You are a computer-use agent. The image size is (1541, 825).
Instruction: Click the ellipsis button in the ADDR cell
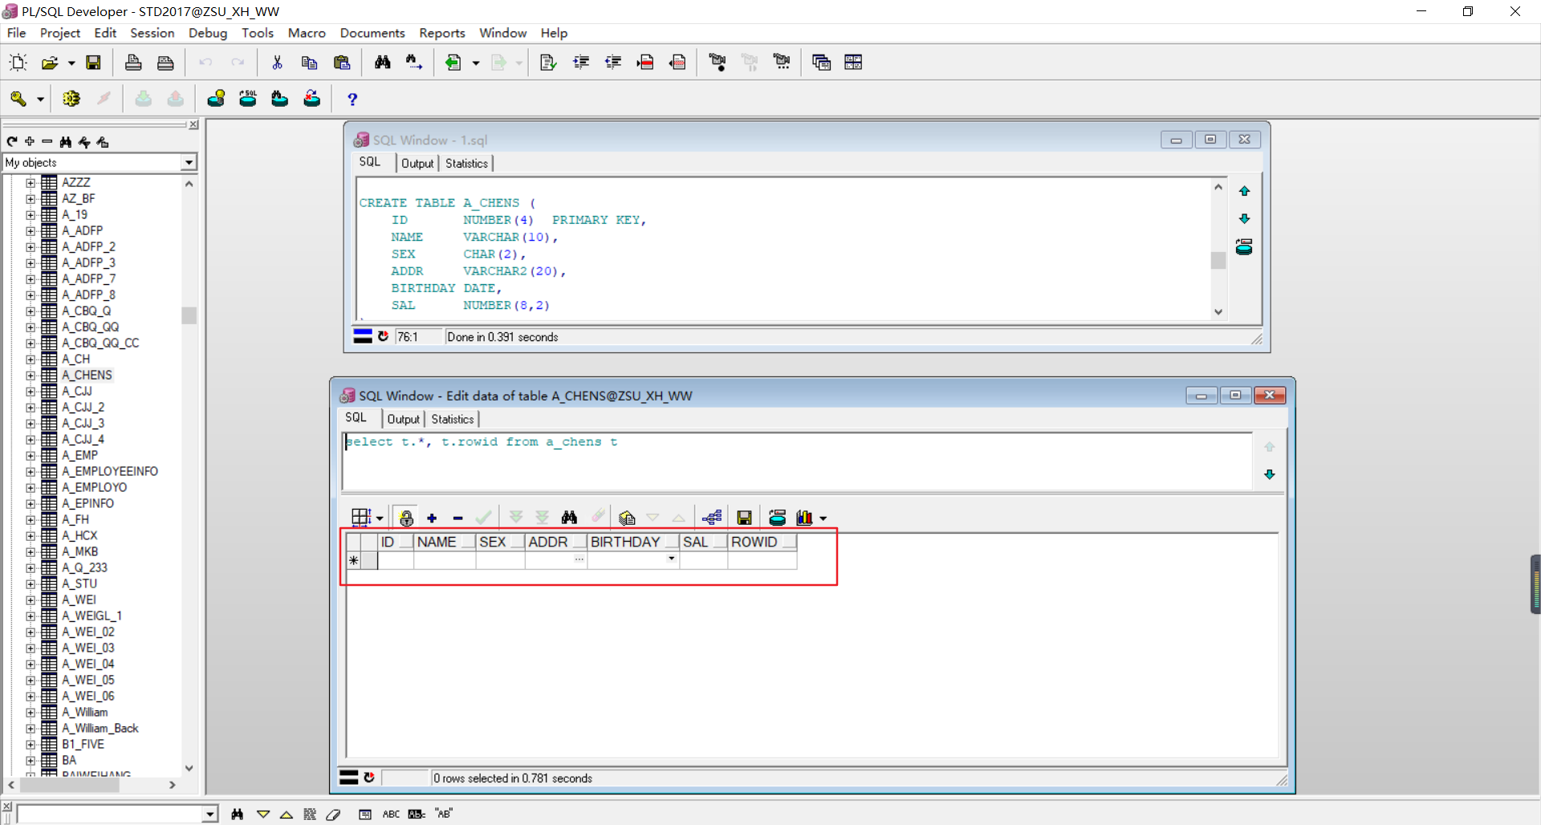click(579, 559)
